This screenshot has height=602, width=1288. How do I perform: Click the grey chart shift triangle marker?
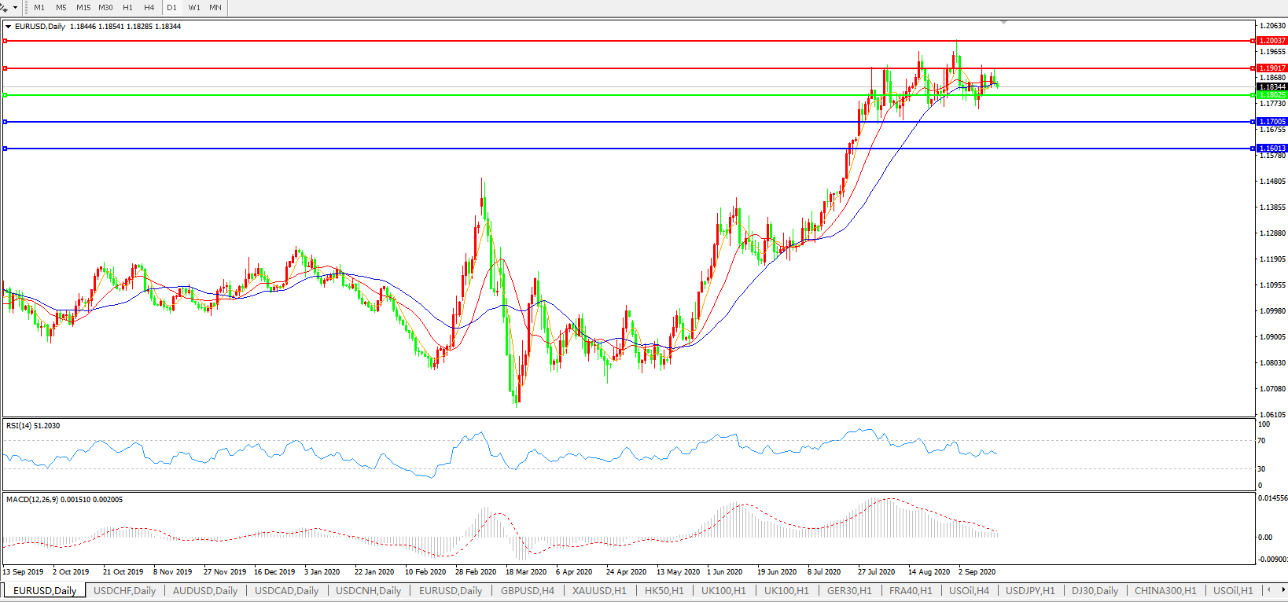1003,22
